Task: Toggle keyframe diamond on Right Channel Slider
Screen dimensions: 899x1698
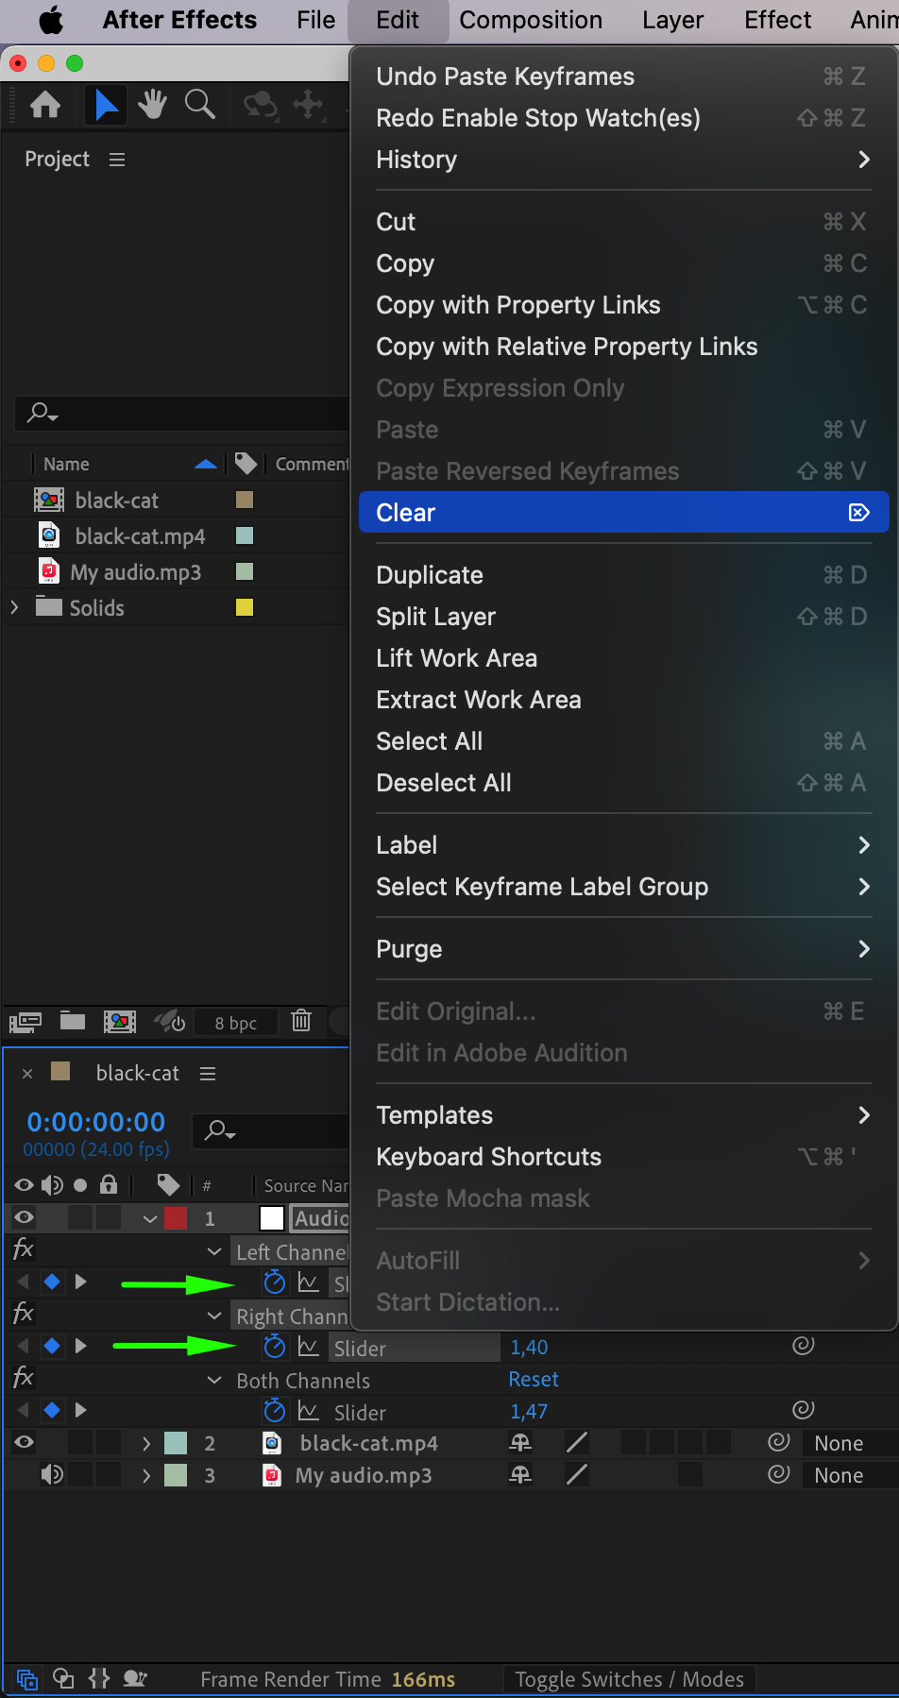Action: (53, 1346)
